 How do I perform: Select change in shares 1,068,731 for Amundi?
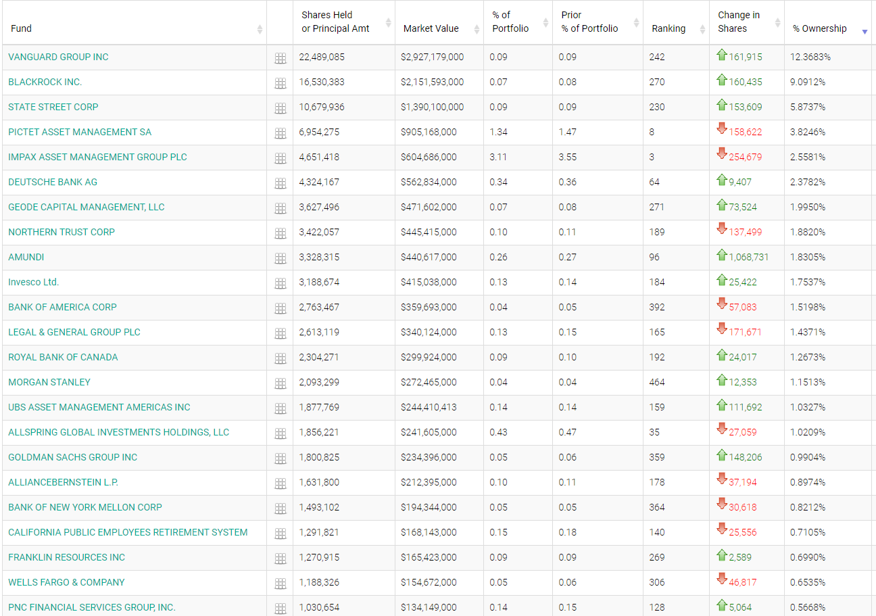click(748, 257)
